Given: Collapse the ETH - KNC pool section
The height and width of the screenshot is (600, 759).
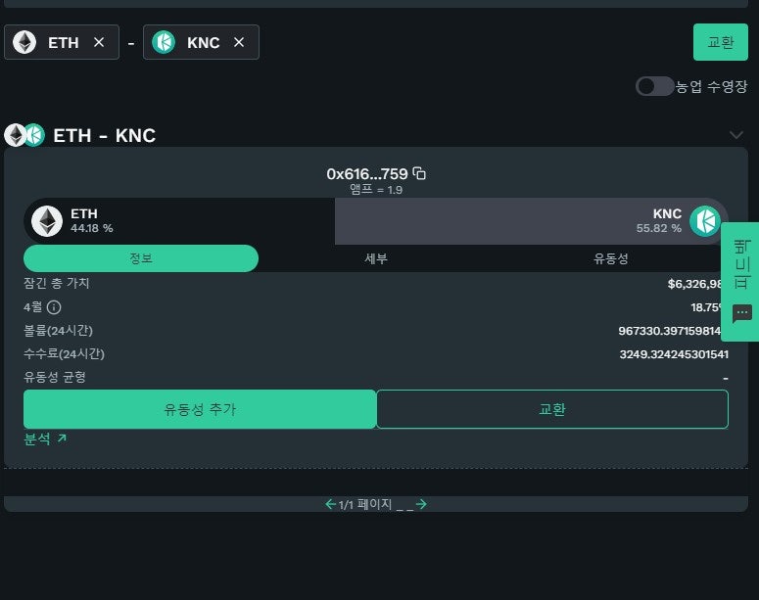Looking at the screenshot, I should (x=736, y=135).
